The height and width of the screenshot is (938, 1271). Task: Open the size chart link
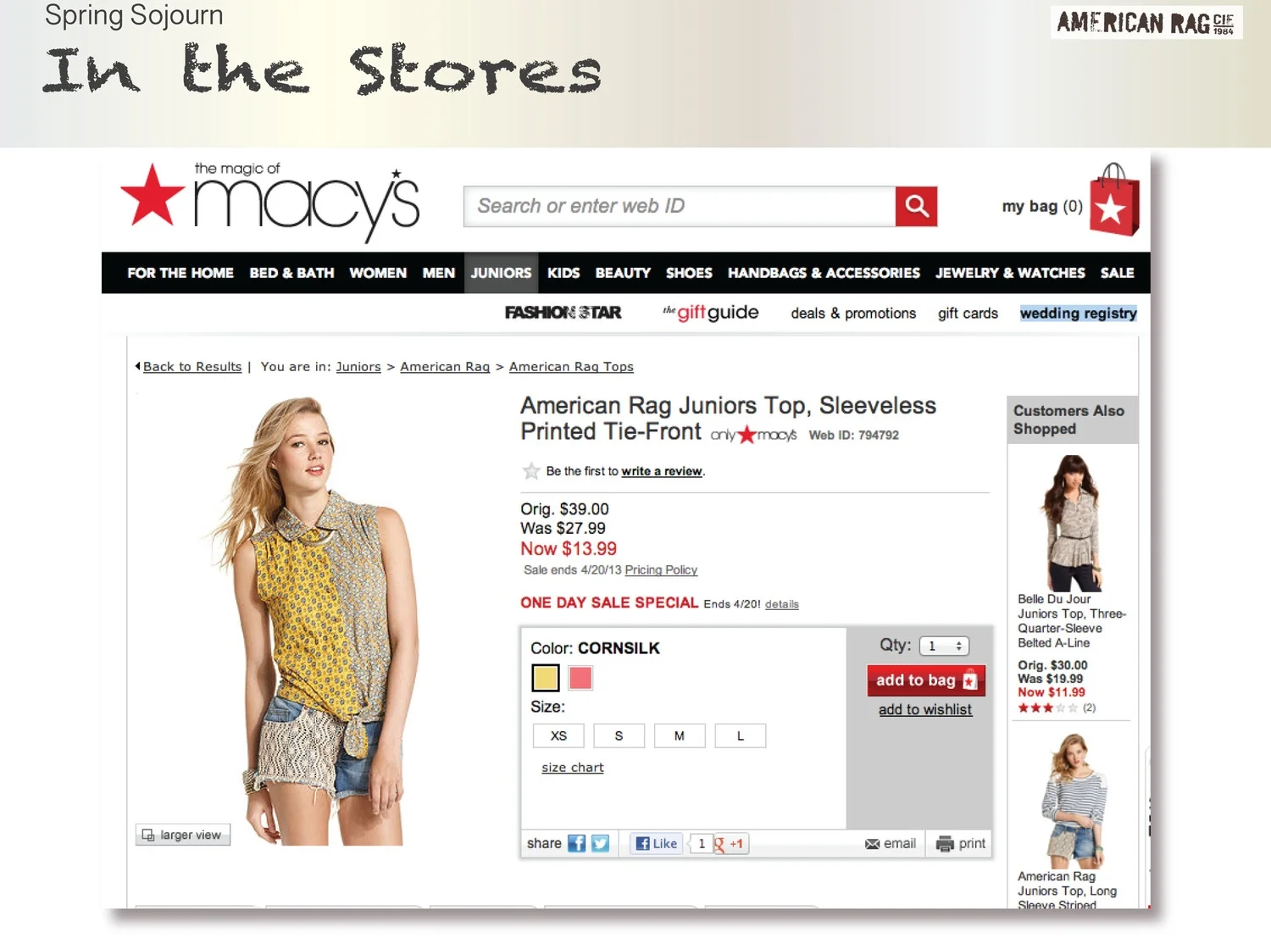click(573, 768)
